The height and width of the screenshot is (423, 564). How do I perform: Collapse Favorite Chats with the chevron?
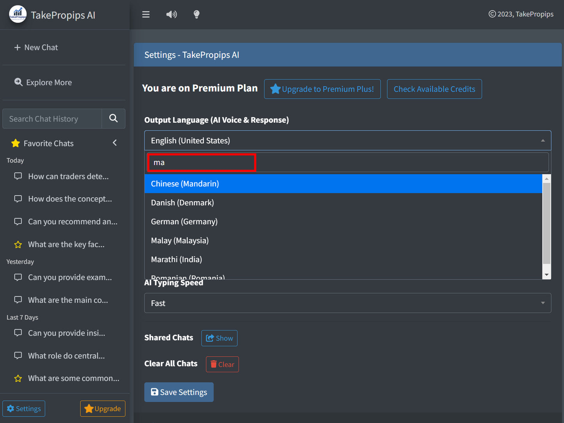[x=115, y=143]
